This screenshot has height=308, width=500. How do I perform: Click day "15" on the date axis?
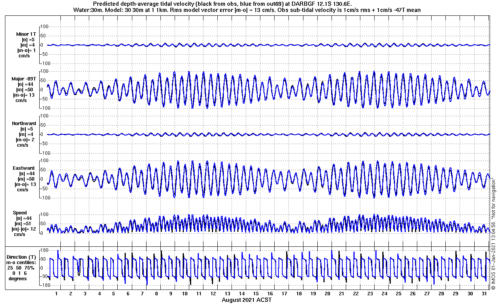(256, 294)
